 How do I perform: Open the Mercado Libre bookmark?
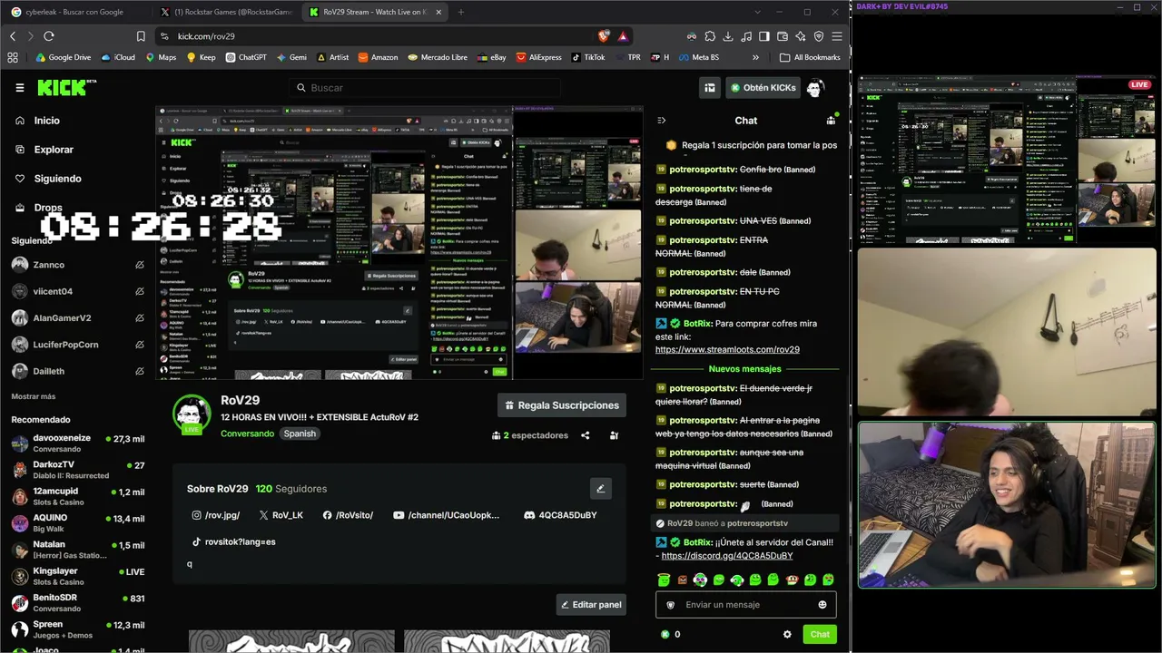(x=438, y=57)
